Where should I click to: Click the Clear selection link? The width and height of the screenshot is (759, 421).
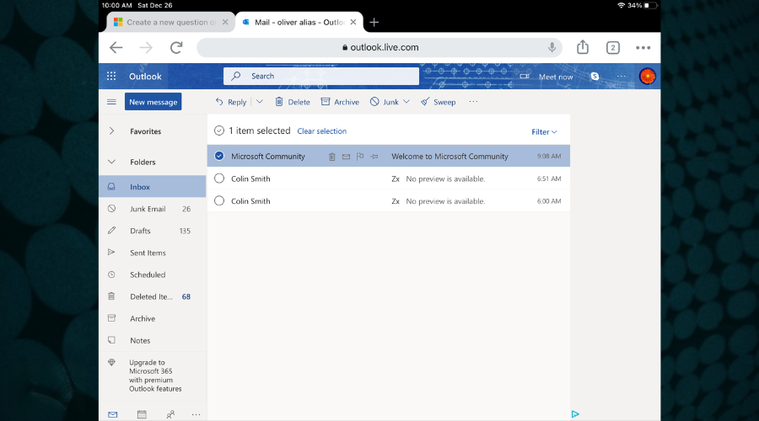click(322, 131)
